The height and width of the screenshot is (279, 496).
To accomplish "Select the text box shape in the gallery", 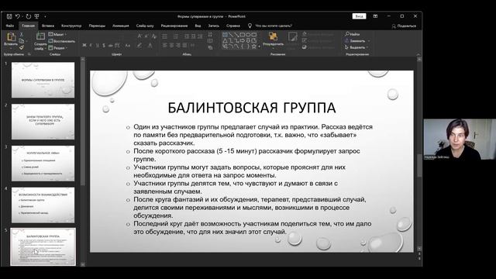I will click(x=225, y=34).
